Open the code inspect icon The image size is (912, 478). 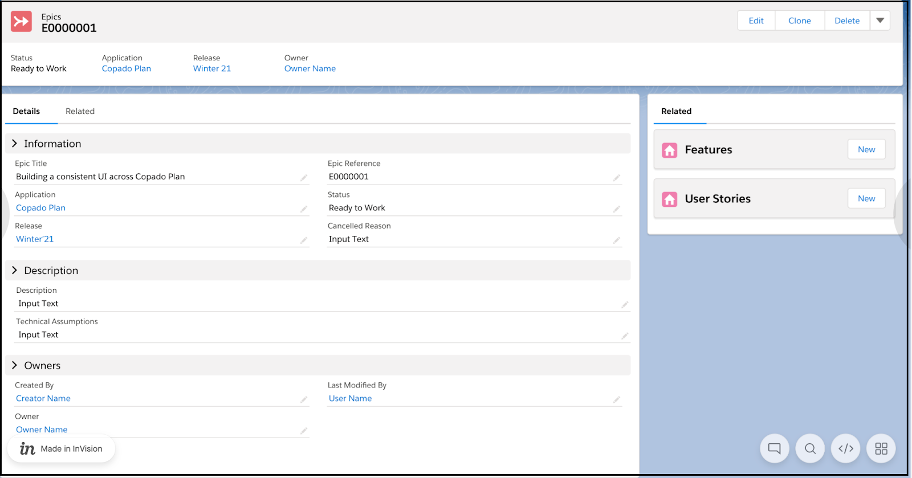coord(846,448)
